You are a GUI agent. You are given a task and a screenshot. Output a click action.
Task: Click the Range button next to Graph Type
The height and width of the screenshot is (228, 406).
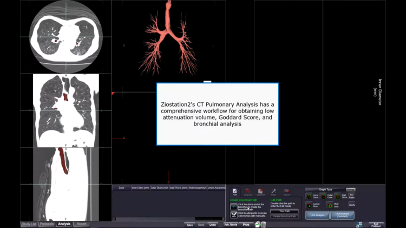(351, 190)
